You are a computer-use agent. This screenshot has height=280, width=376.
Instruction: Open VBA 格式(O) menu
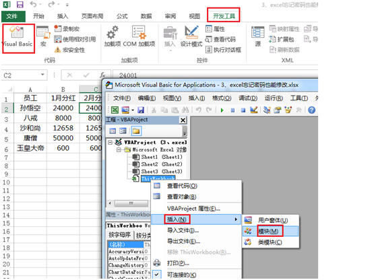tap(222, 98)
